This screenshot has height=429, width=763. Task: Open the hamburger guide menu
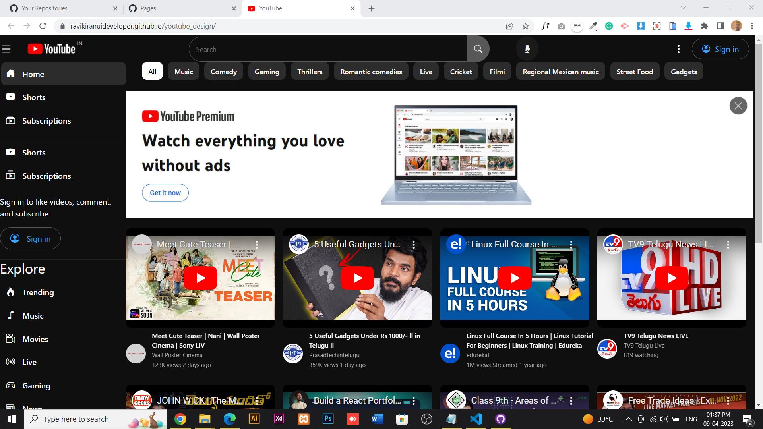pyautogui.click(x=6, y=49)
